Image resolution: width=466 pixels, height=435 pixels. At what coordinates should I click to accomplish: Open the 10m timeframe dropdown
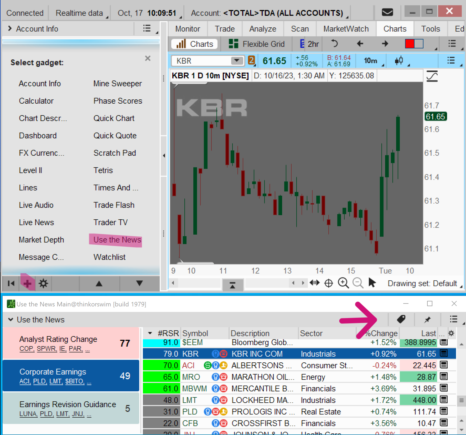pyautogui.click(x=370, y=61)
